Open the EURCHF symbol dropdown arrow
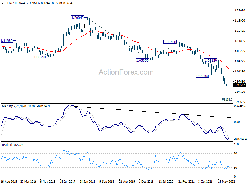247x185 pixels. (x=3, y=3)
